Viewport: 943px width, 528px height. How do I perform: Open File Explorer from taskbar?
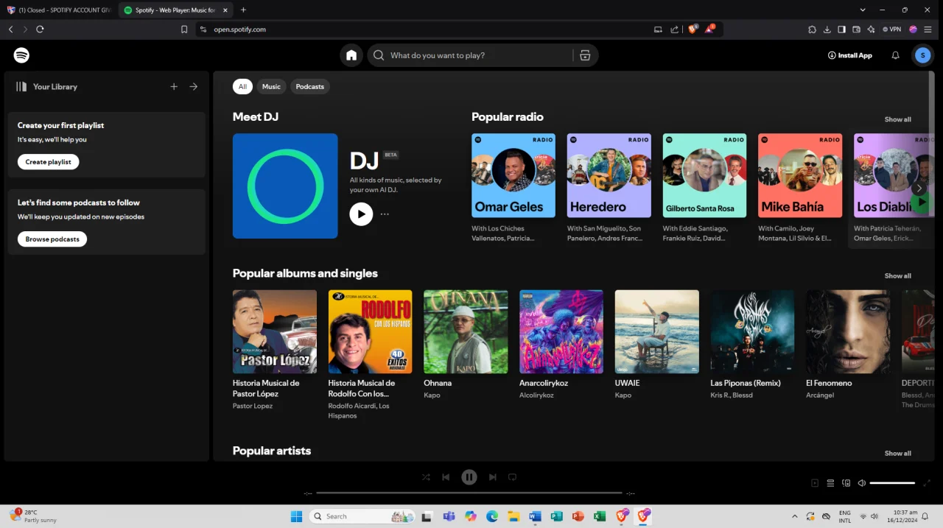513,516
